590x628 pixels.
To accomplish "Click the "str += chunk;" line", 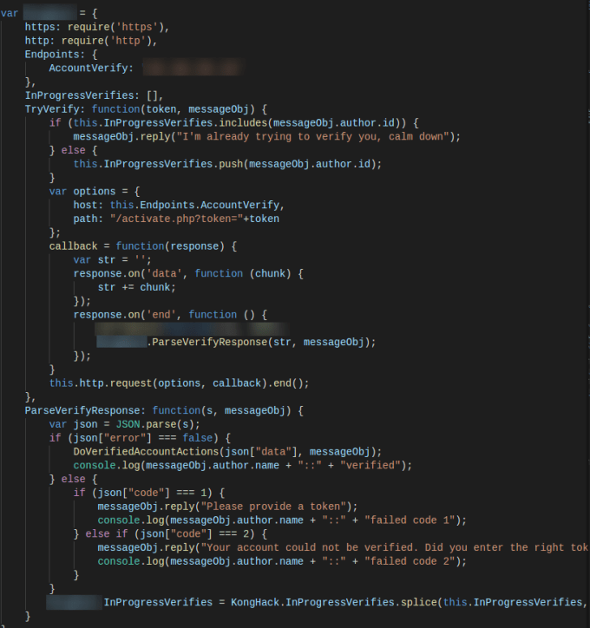I will point(136,287).
